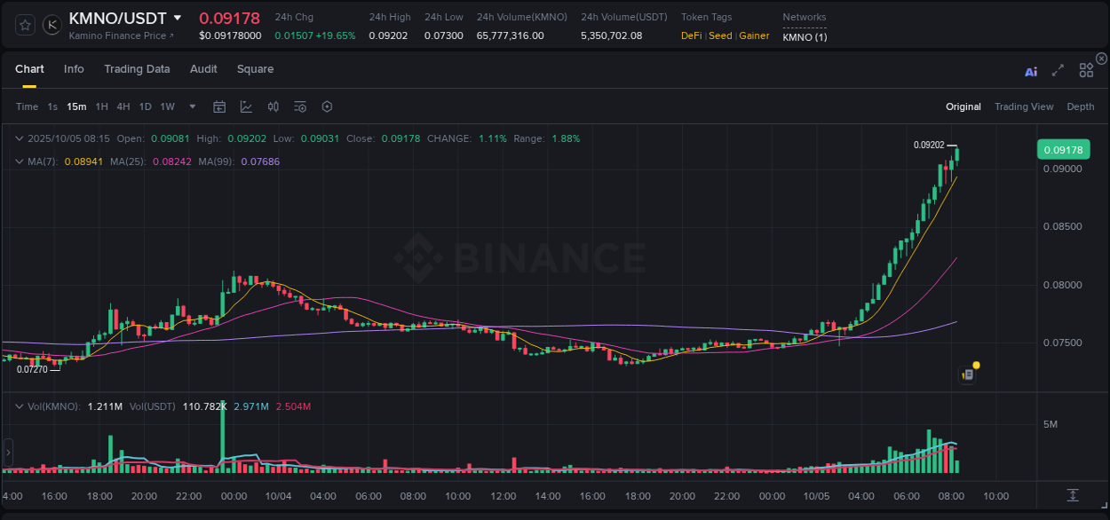Click the current price label 0.09178
The width and height of the screenshot is (1110, 520).
point(1063,149)
